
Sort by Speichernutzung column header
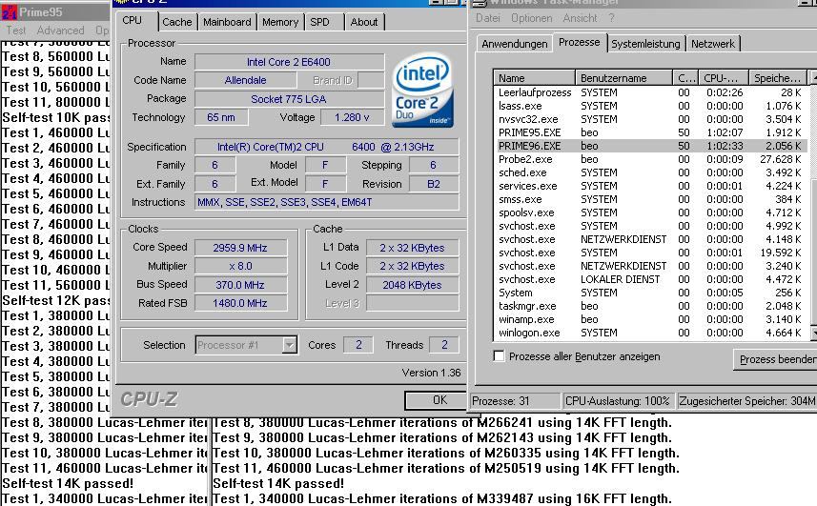pos(777,78)
